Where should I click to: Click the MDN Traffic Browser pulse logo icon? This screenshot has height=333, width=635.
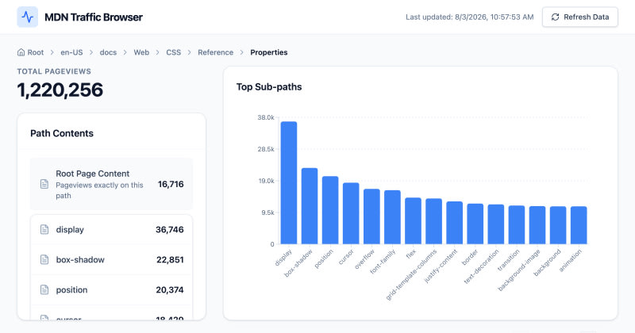pyautogui.click(x=28, y=17)
